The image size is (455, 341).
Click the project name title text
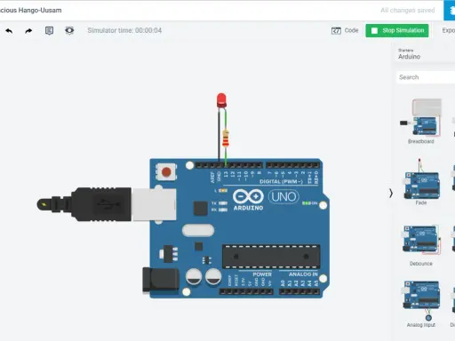[x=31, y=11]
